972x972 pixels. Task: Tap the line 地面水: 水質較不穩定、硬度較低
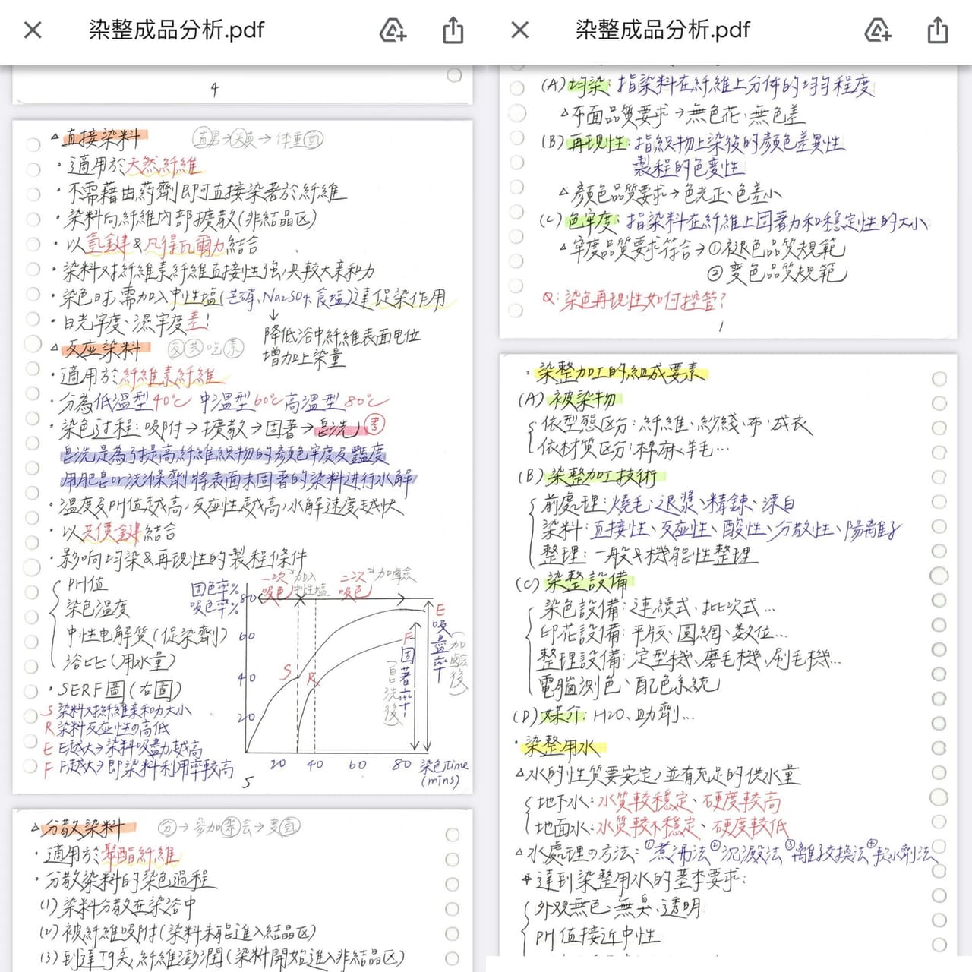(662, 827)
